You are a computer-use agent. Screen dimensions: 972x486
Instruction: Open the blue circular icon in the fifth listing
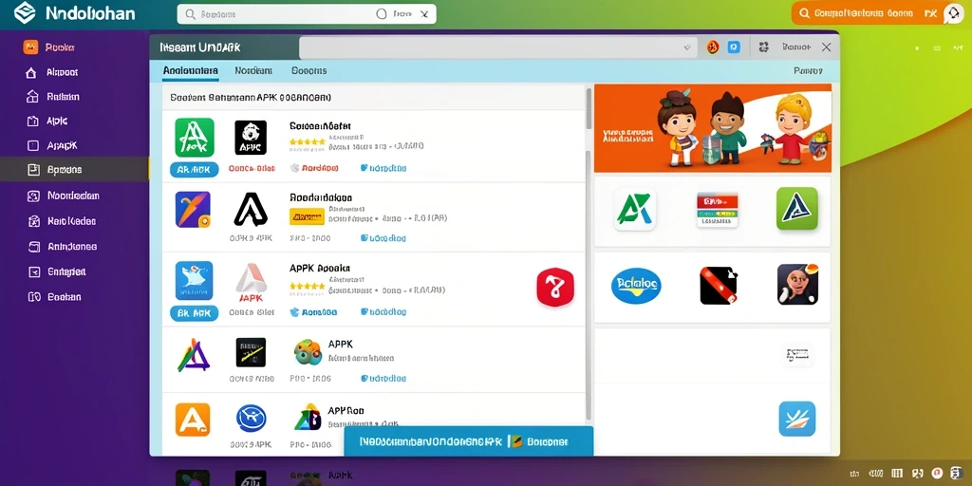pyautogui.click(x=251, y=419)
